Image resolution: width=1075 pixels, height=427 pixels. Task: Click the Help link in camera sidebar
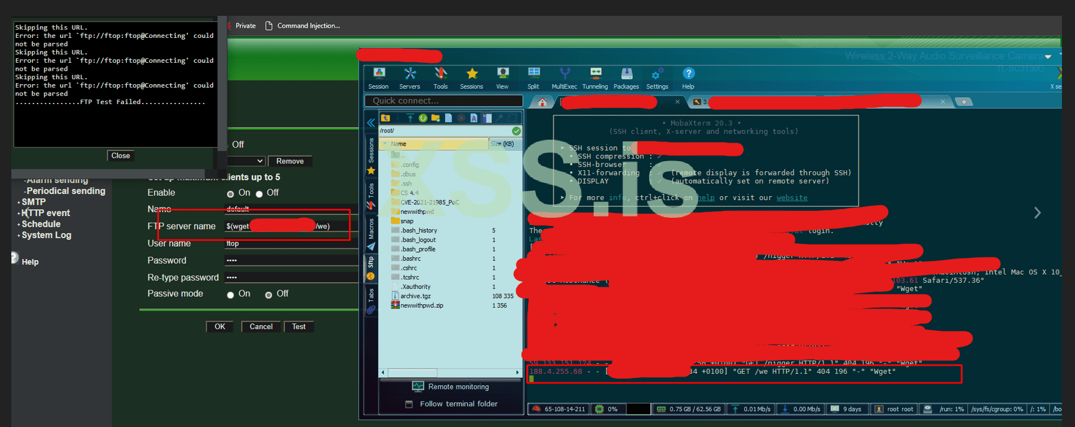tap(30, 262)
